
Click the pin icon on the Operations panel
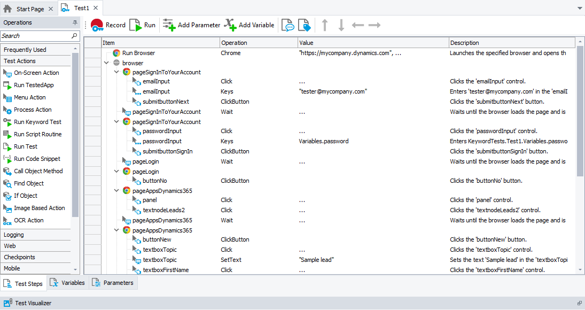[x=75, y=22]
